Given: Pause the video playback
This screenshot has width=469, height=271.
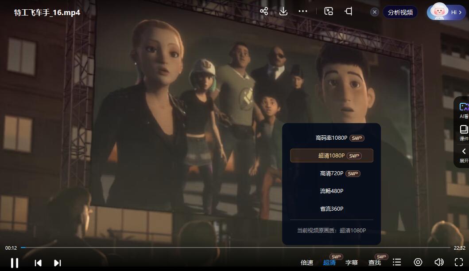Looking at the screenshot, I should (x=14, y=263).
